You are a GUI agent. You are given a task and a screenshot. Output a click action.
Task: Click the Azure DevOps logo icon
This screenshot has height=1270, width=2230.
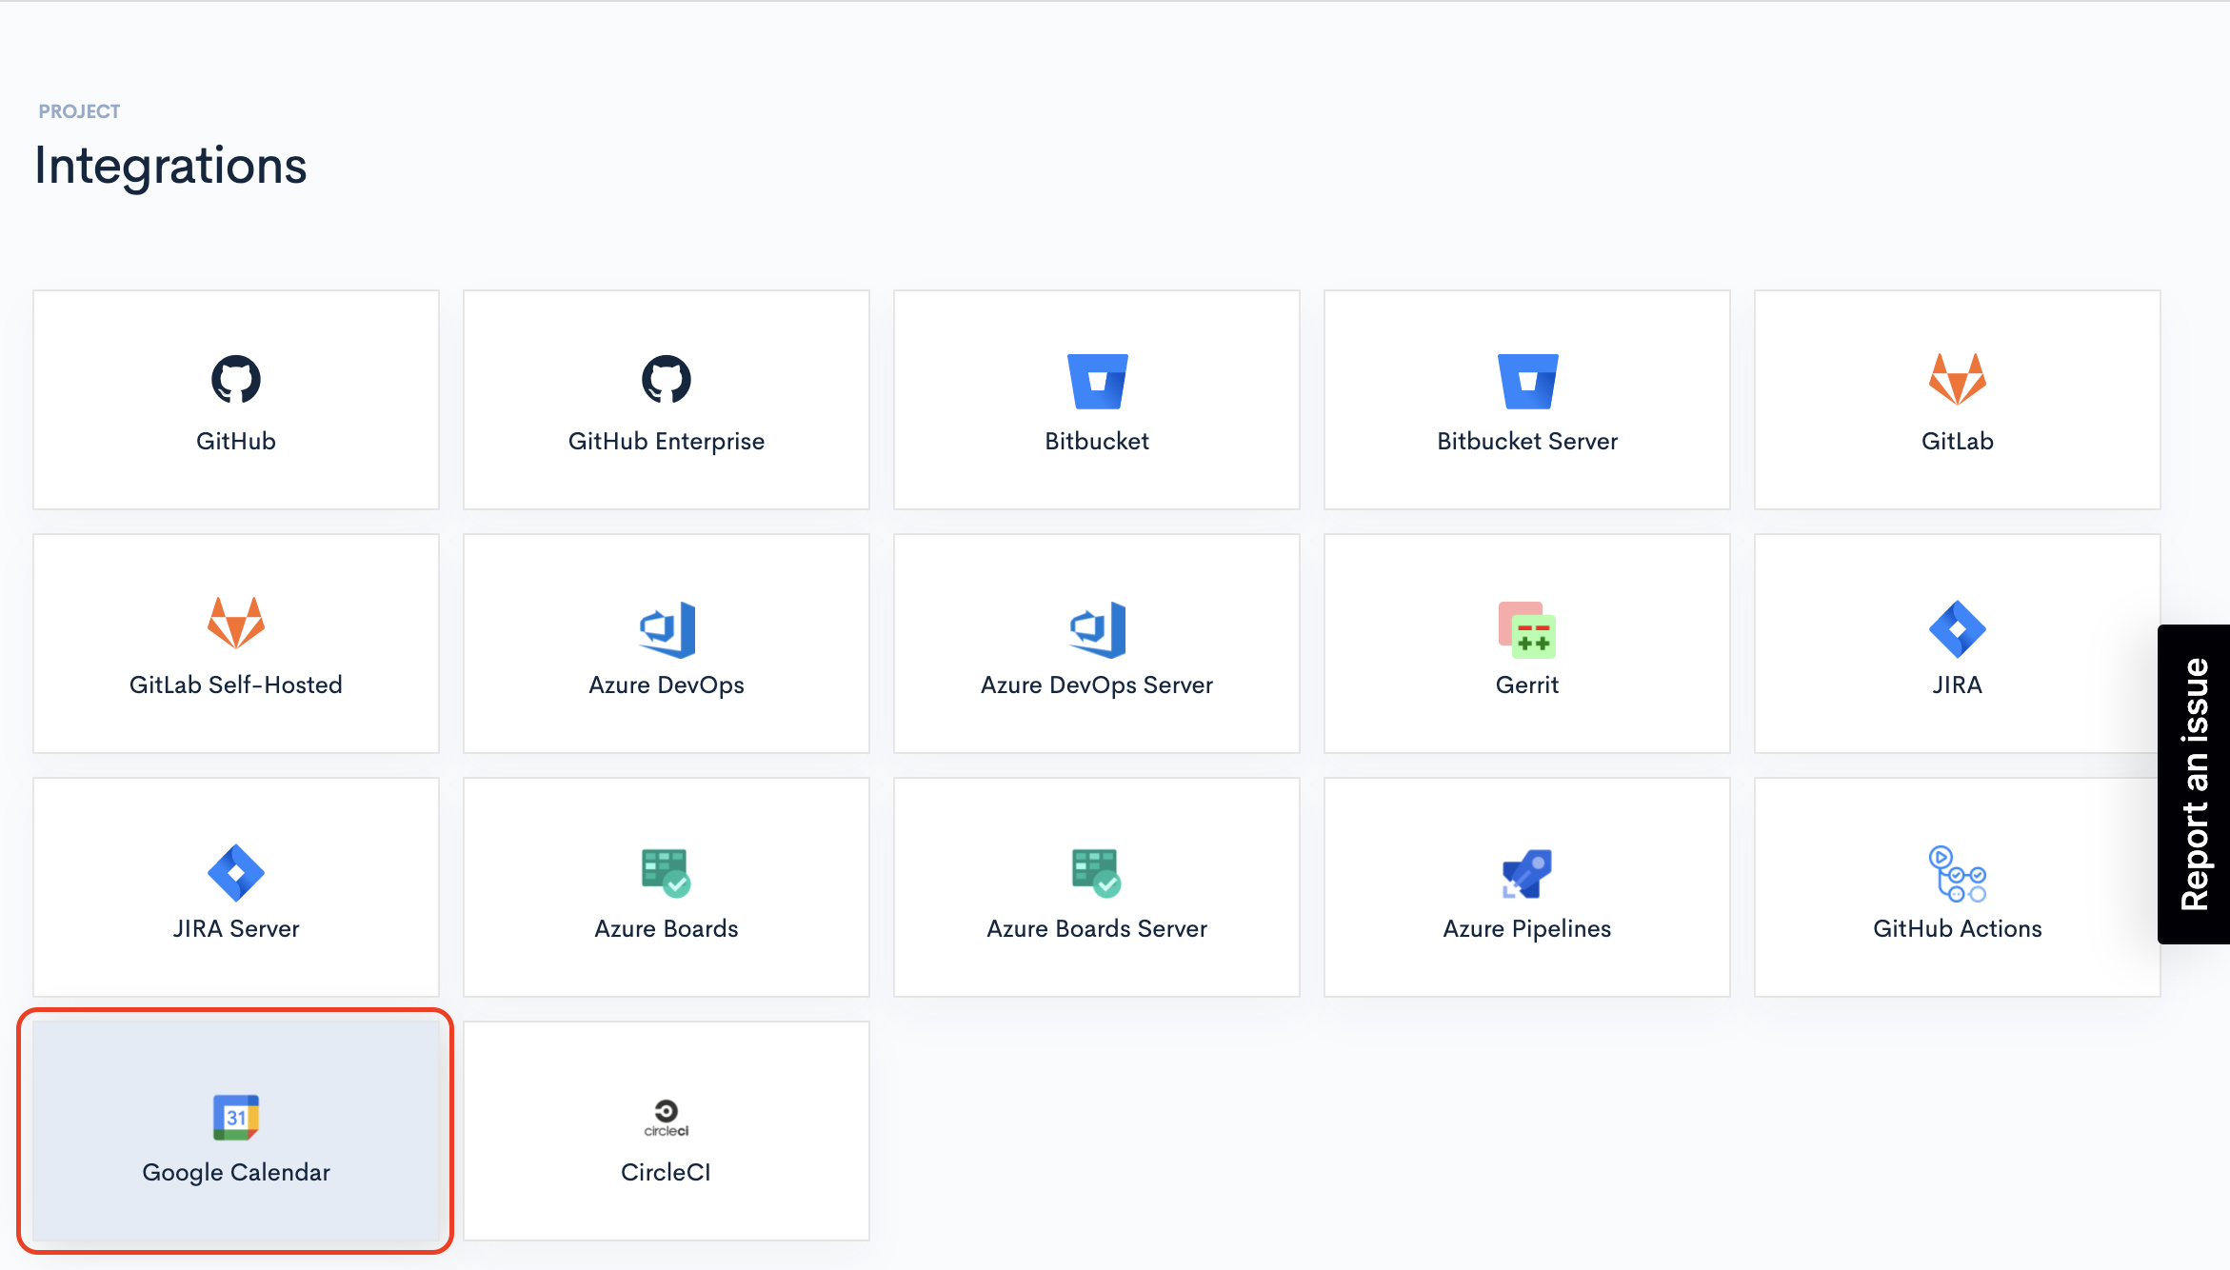point(667,629)
